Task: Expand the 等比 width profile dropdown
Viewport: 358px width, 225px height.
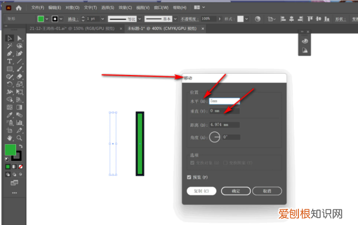Action: tap(140, 19)
